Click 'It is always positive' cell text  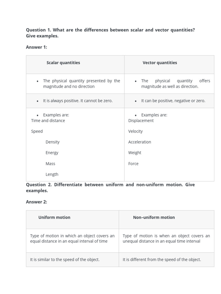point(78,101)
